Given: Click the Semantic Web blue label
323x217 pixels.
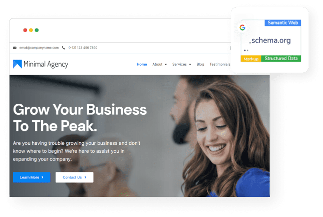Looking at the screenshot, I should tap(283, 23).
